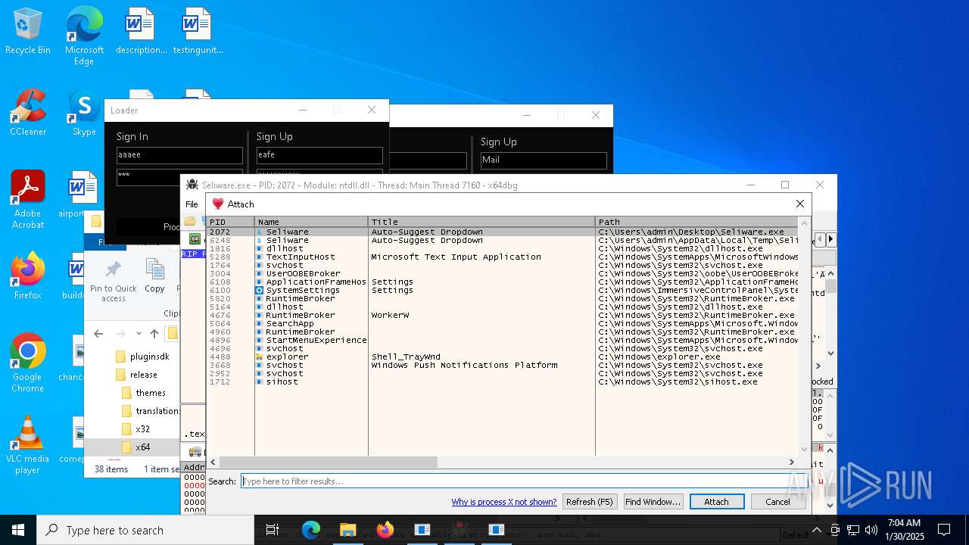Select svchost process PID 3668
This screenshot has height=545, width=969.
(502, 365)
